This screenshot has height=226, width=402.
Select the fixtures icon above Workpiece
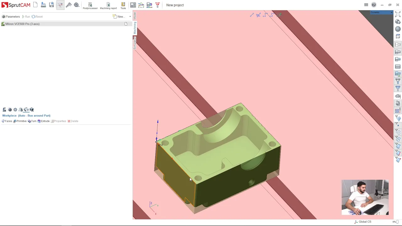click(x=31, y=110)
